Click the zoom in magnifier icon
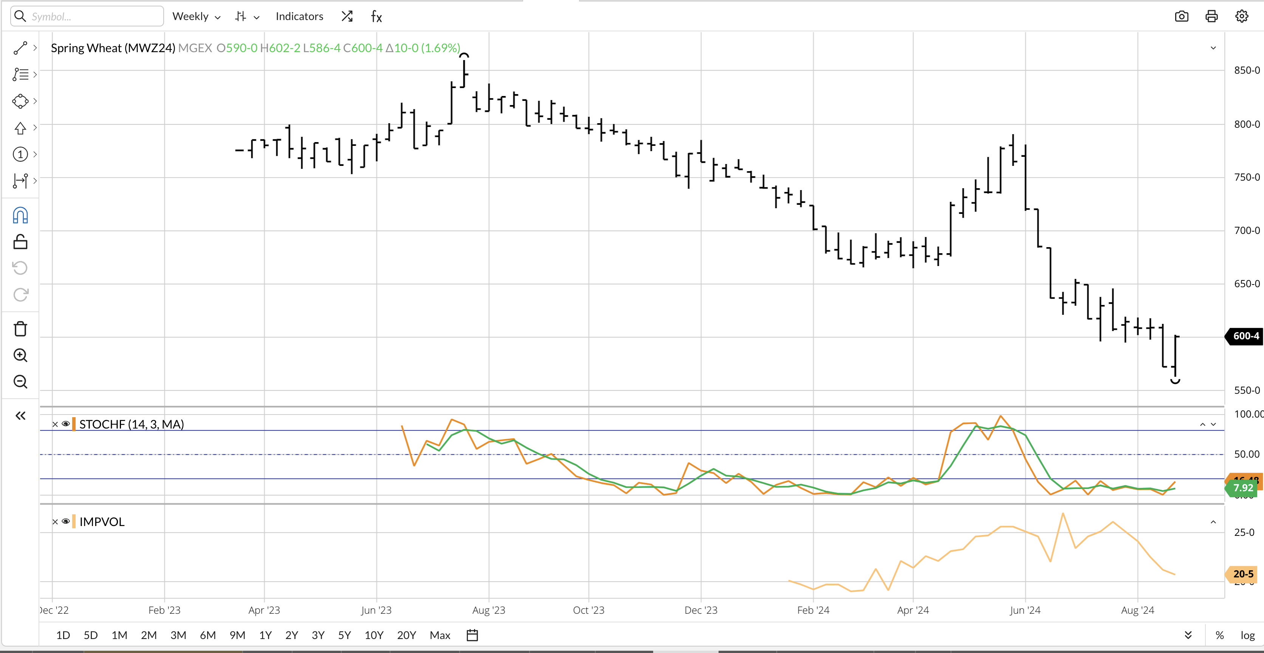The height and width of the screenshot is (653, 1264). pyautogui.click(x=20, y=355)
